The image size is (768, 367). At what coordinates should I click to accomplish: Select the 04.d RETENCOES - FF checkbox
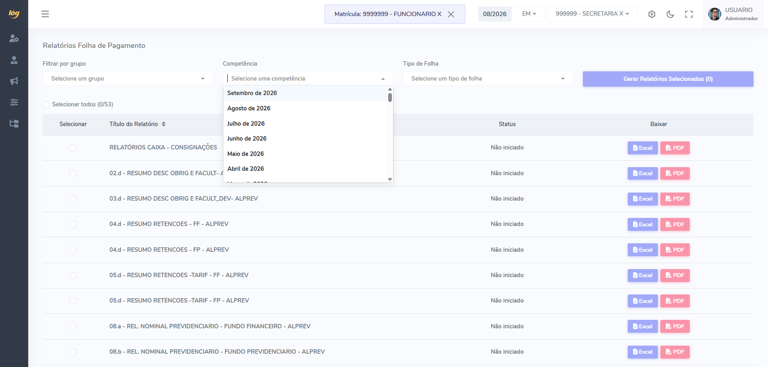click(73, 224)
